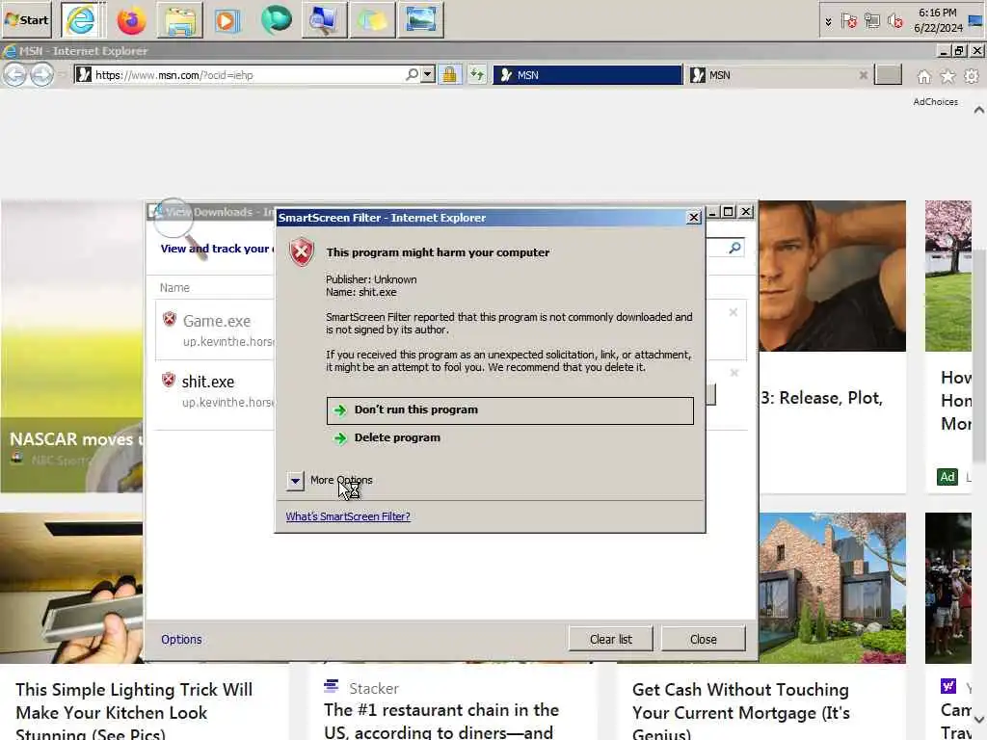Screen dimensions: 987x740
Task: Click the muted volume tray icon
Action: [x=895, y=21]
